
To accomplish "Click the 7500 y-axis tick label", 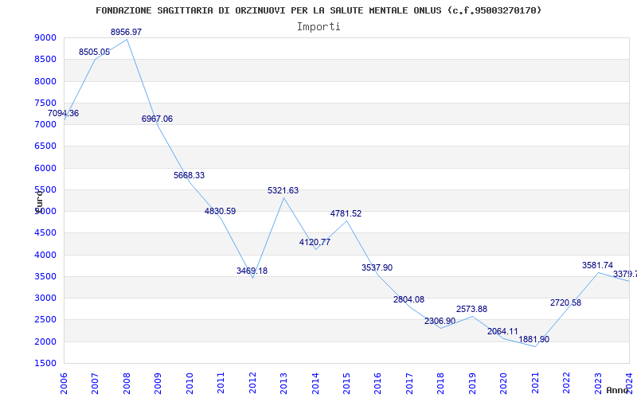I will (45, 103).
